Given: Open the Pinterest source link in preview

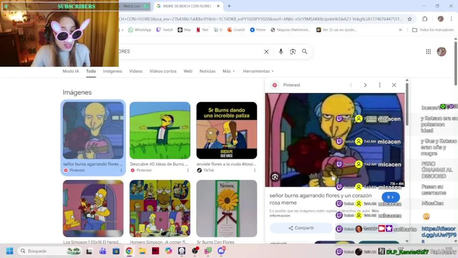Looking at the screenshot, I should 286,85.
